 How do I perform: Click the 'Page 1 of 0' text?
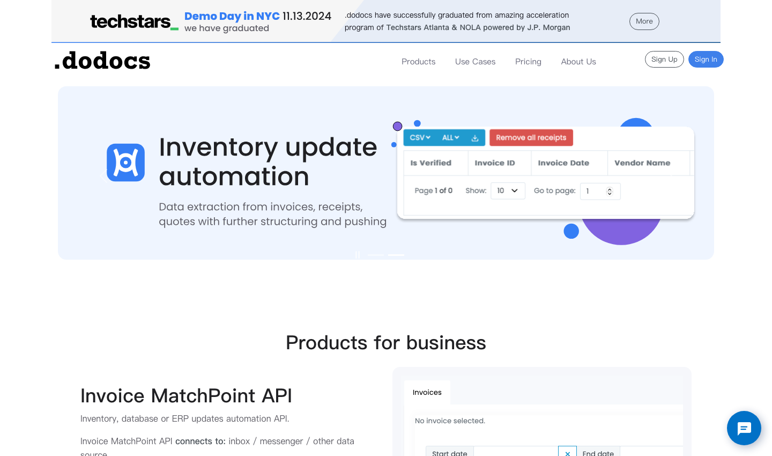coord(434,190)
